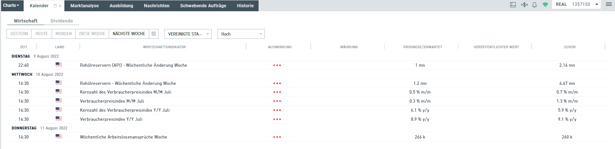Screen dimensions: 615x149
Task: Click the Mittwoch 10 August 2022 heading
Action: pyautogui.click(x=37, y=74)
